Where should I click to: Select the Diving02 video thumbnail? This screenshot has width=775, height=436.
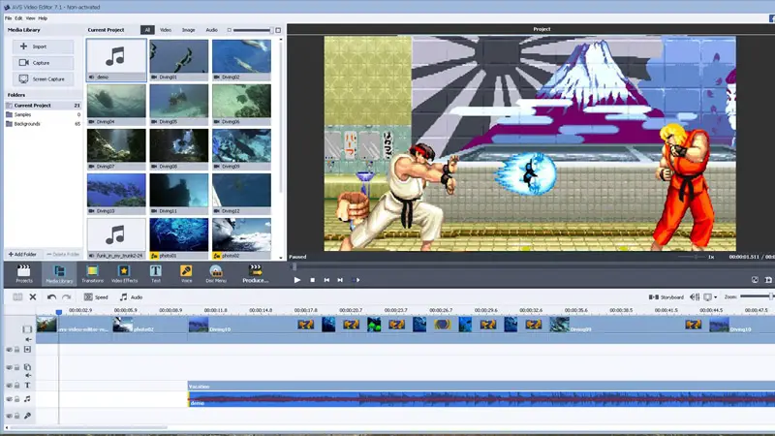point(241,60)
